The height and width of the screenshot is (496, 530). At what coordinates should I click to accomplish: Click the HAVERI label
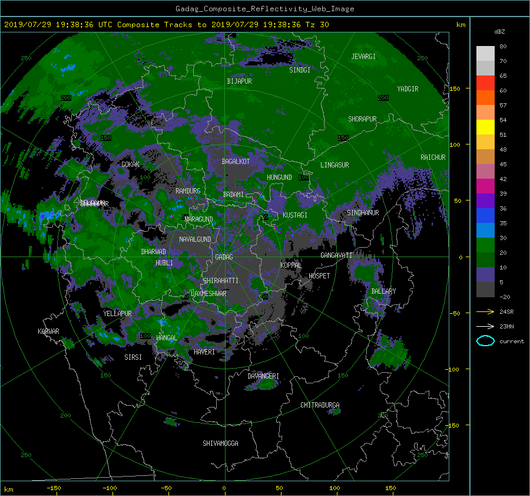[204, 352]
